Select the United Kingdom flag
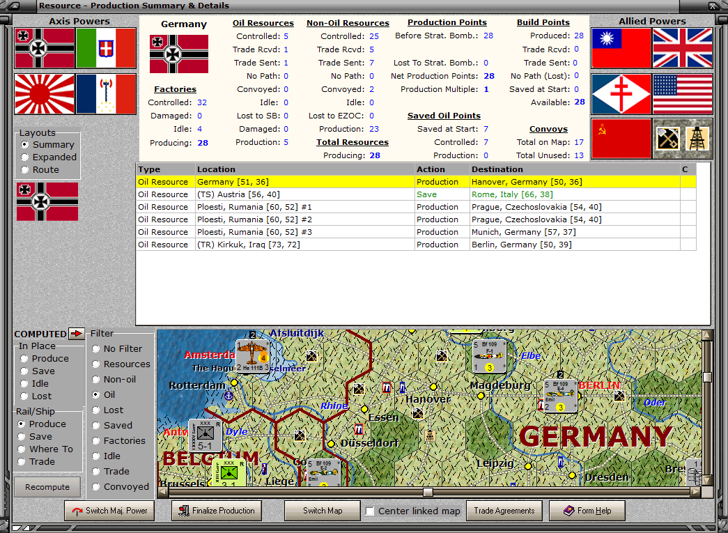Screen dimensions: 728x533 [x=683, y=48]
